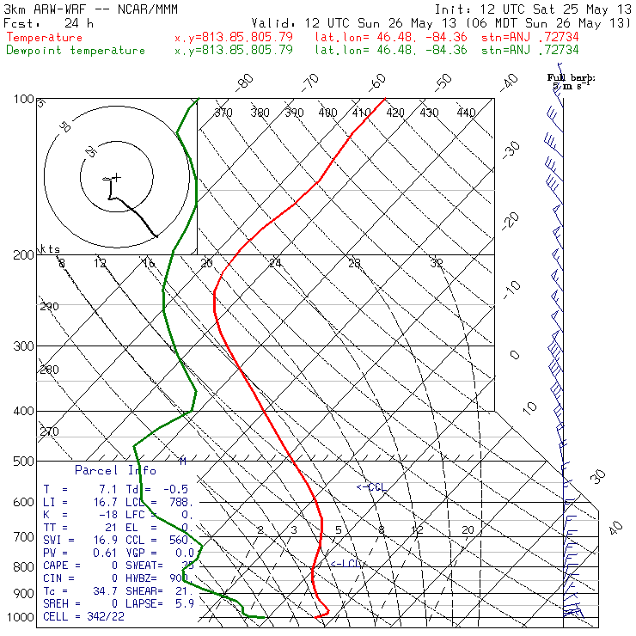Click the 'Parcel Info' heading
This screenshot has width=636, height=636.
[x=116, y=470]
